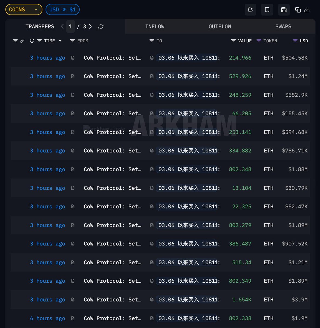The height and width of the screenshot is (328, 320).
Task: Open '6 hours ago' transaction link
Action: coord(48,318)
